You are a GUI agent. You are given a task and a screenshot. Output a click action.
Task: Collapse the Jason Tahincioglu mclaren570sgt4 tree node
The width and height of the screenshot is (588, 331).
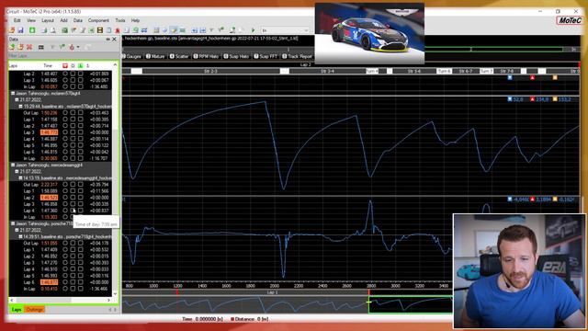tap(12, 93)
